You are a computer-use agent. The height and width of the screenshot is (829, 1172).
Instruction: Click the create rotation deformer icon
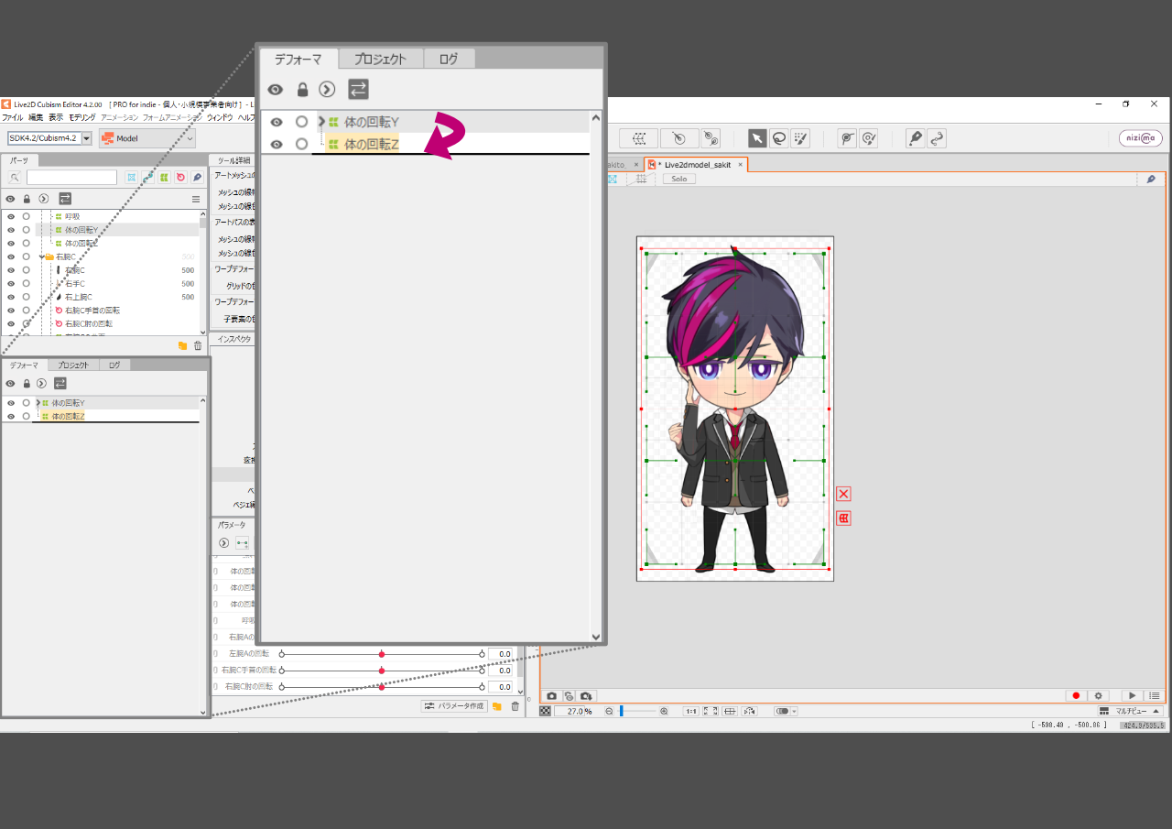[679, 138]
